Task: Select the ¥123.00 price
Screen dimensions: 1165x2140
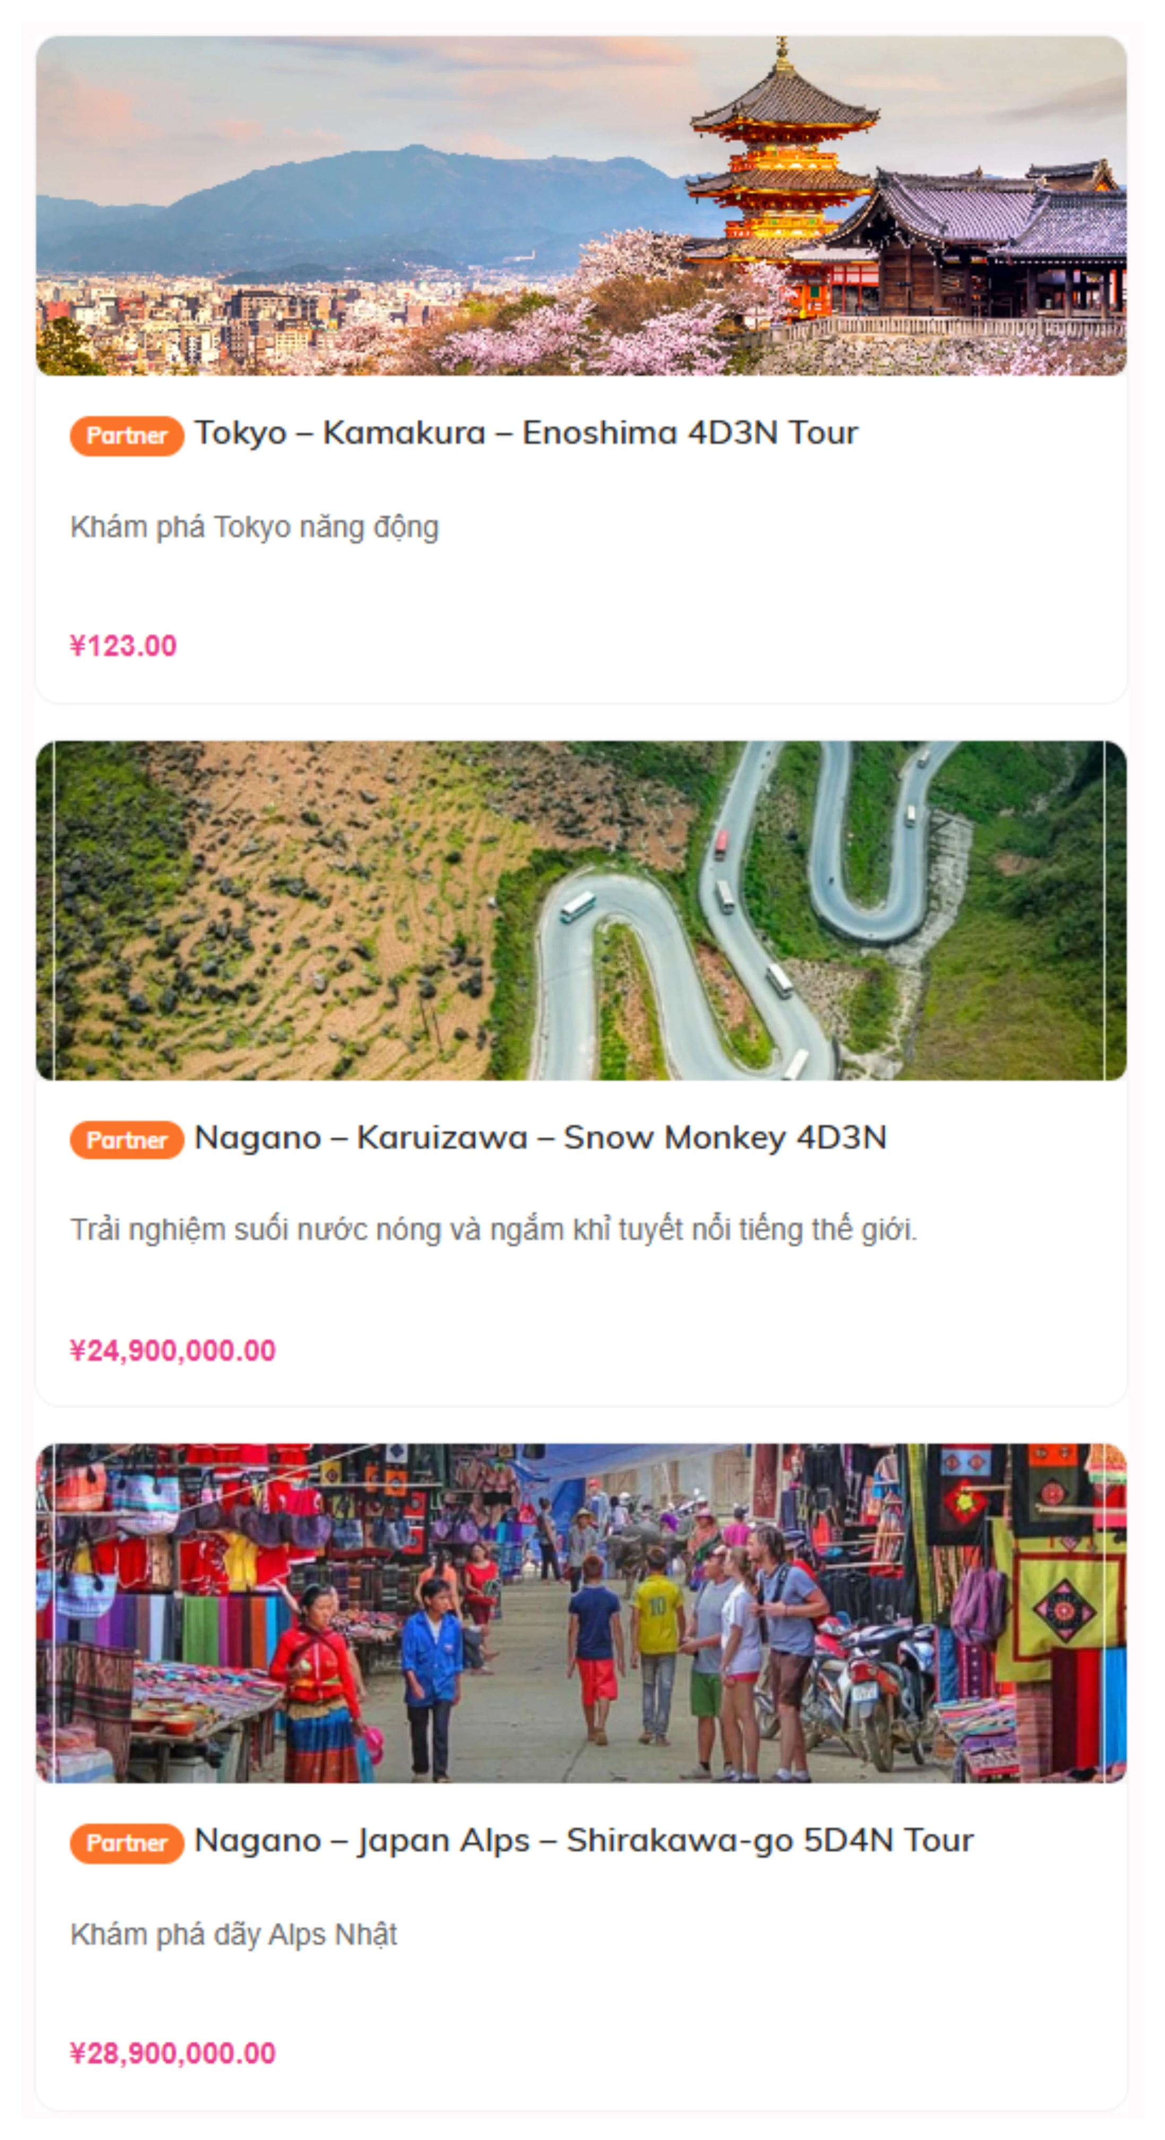Action: tap(123, 645)
